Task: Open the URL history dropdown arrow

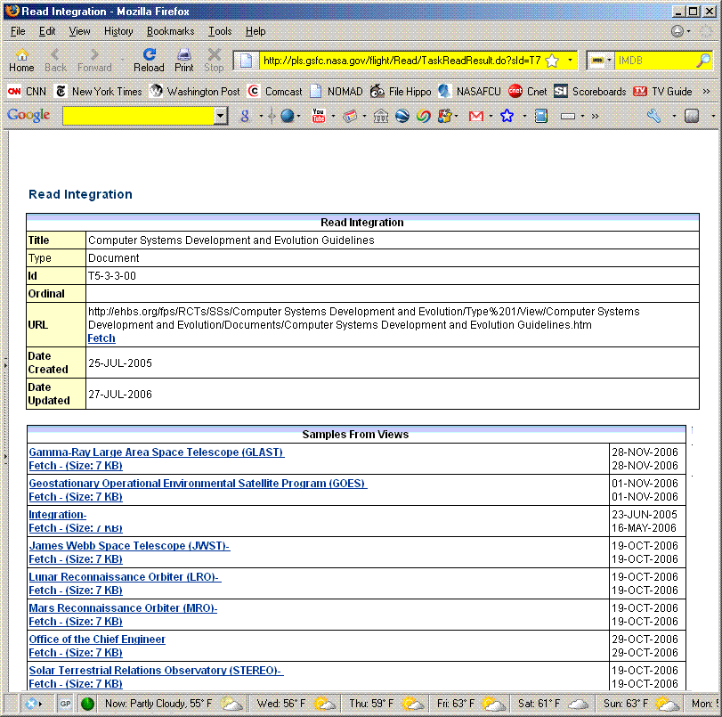Action: coord(570,61)
